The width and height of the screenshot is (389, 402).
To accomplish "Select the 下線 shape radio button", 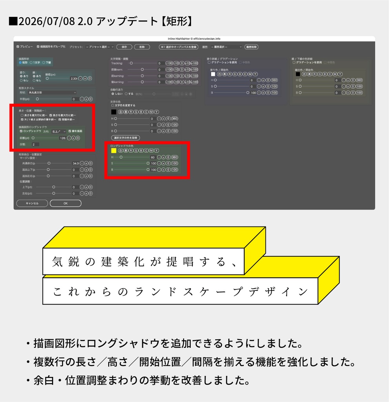I will point(44,62).
